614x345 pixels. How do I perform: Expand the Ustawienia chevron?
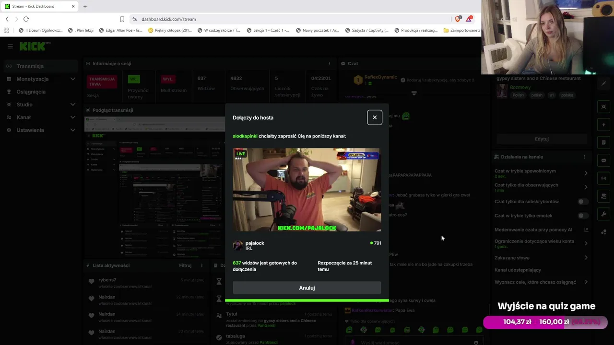tap(73, 130)
